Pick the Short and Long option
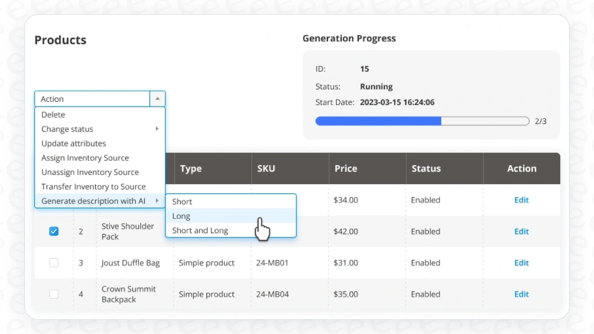The height and width of the screenshot is (334, 594). [231, 230]
